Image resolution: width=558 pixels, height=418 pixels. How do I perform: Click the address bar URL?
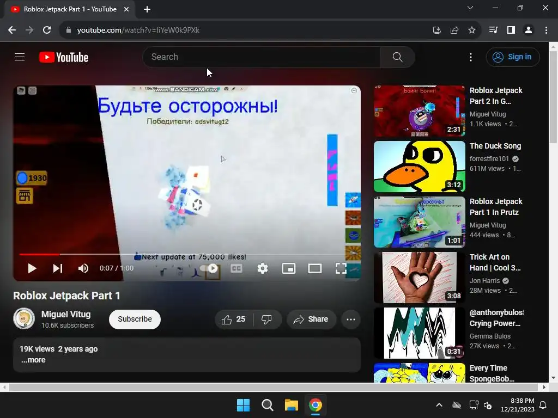(x=138, y=30)
